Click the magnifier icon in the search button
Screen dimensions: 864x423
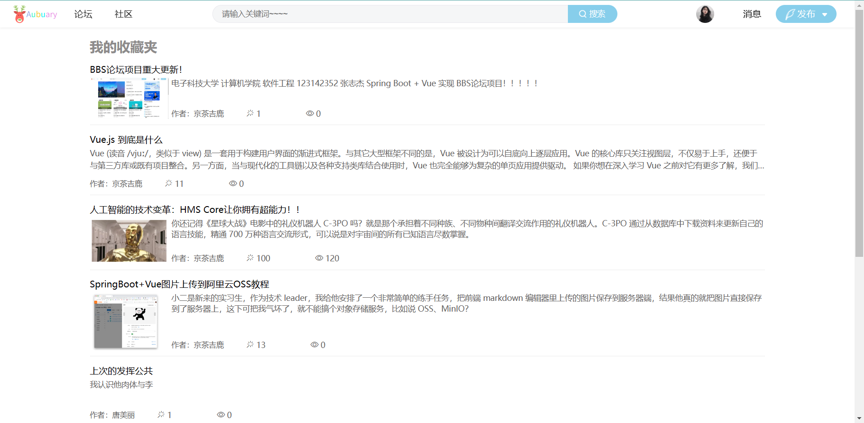(583, 13)
